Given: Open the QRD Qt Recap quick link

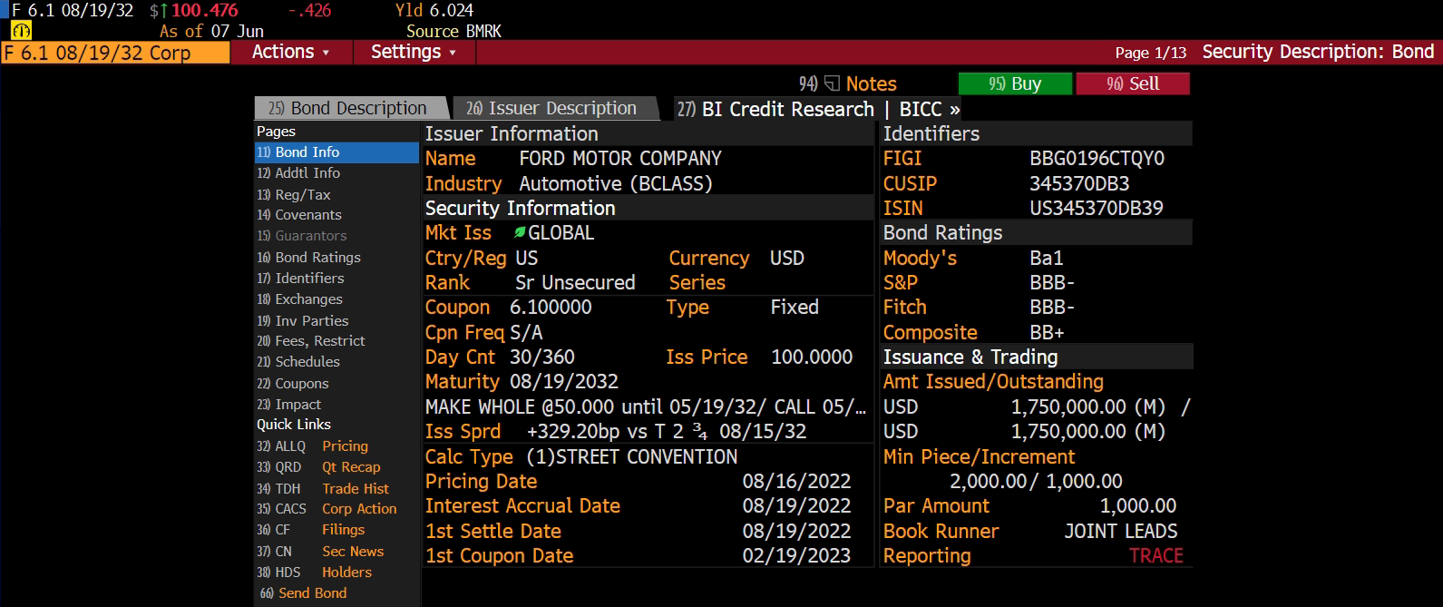Looking at the screenshot, I should click(319, 467).
